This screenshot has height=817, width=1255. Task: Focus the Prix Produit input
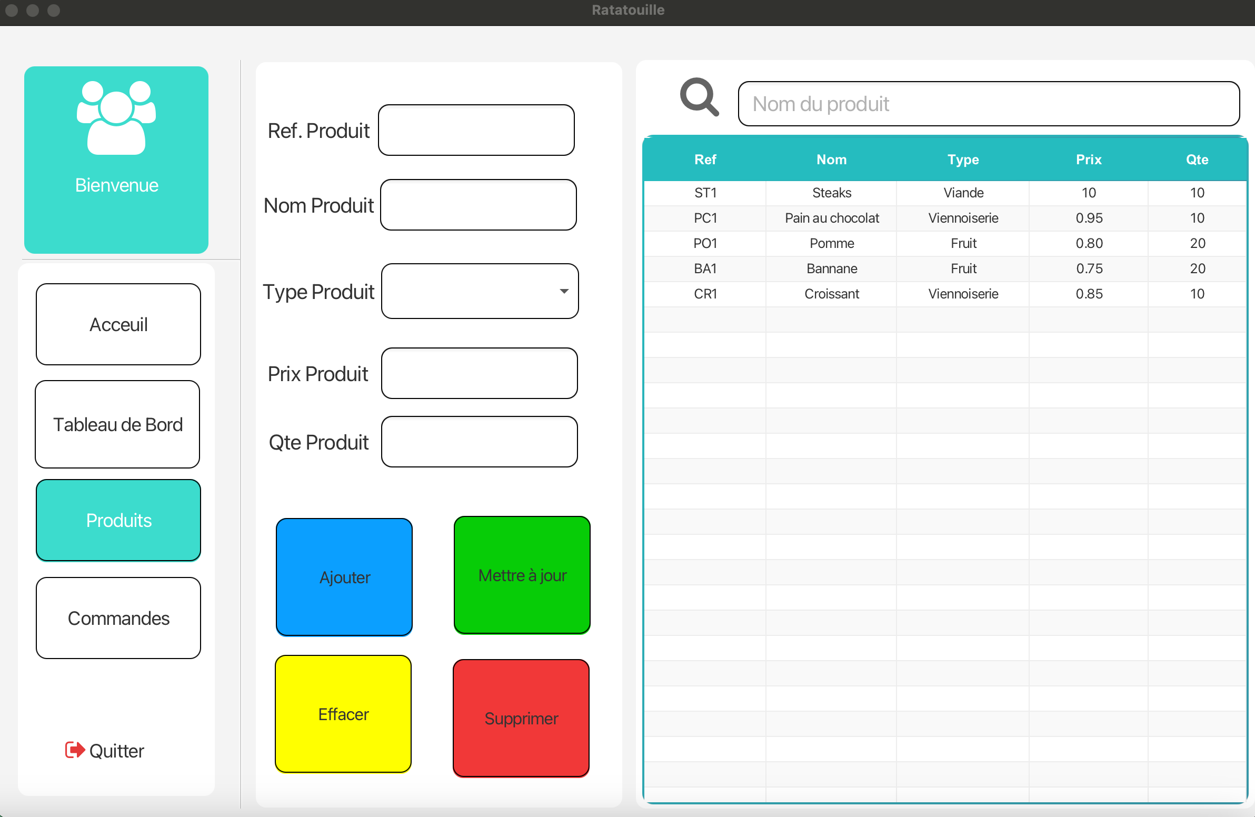pyautogui.click(x=479, y=373)
